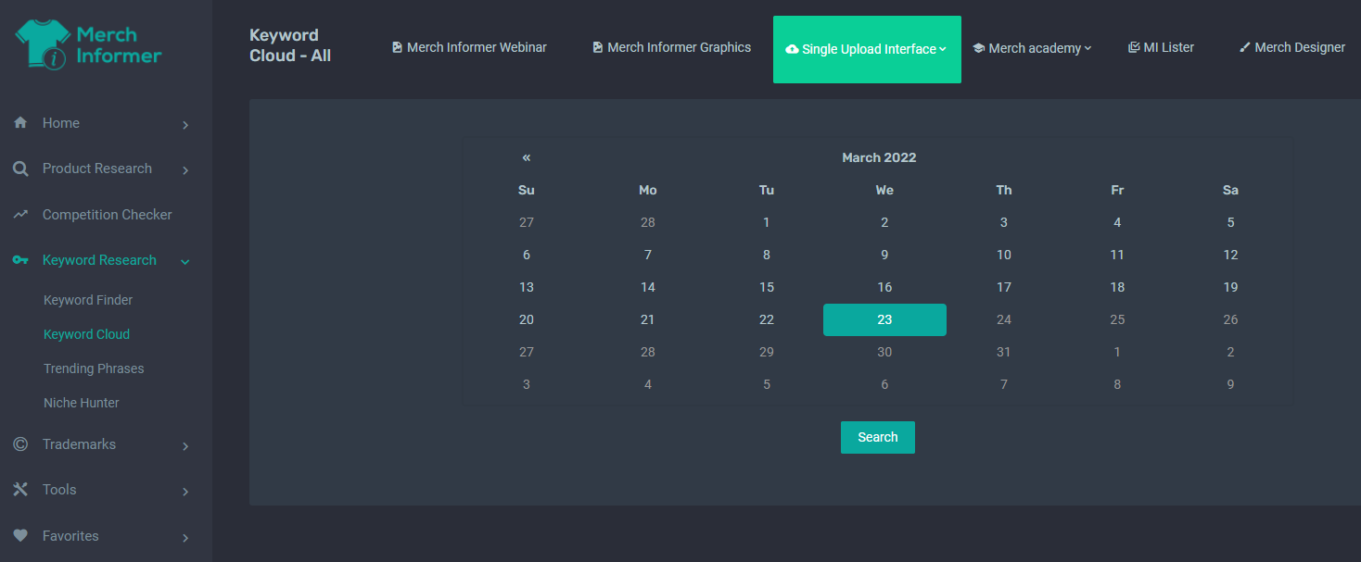Select the Trademarks copyright icon
The height and width of the screenshot is (562, 1361).
19,444
